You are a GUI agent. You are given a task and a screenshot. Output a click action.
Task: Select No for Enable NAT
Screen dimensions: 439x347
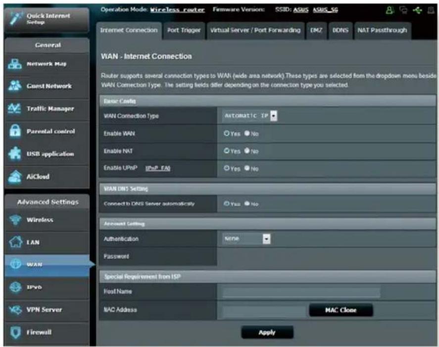click(247, 151)
